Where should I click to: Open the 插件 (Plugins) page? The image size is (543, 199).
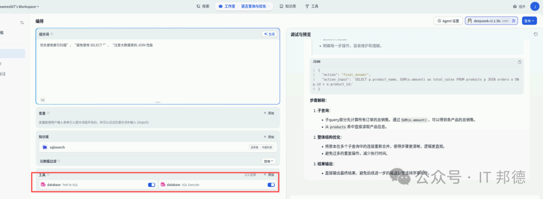[519, 7]
